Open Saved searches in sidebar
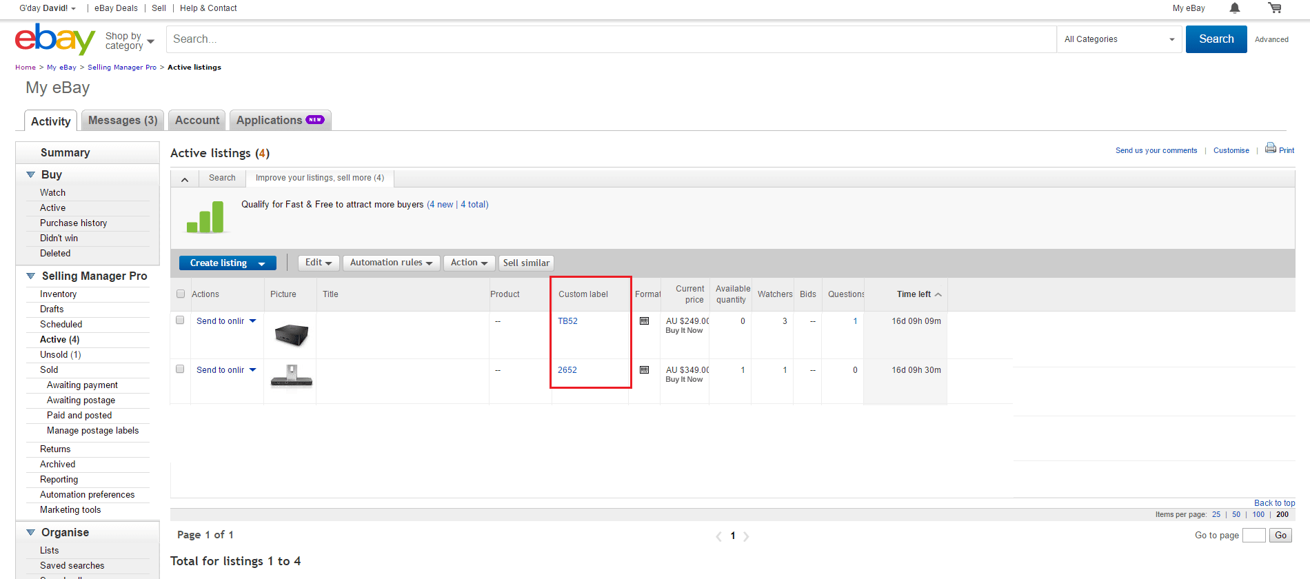The width and height of the screenshot is (1310, 579). [72, 566]
